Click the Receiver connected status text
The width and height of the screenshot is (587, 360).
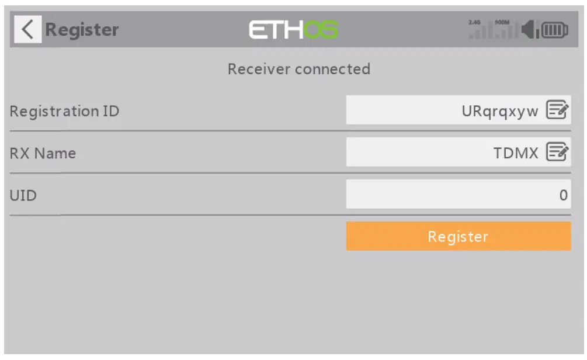(x=298, y=69)
